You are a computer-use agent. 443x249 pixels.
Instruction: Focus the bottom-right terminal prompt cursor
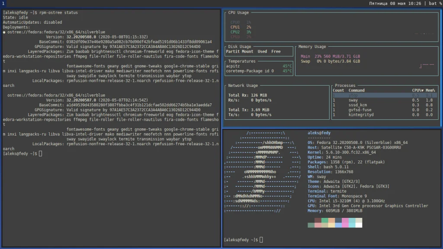tap(261, 239)
